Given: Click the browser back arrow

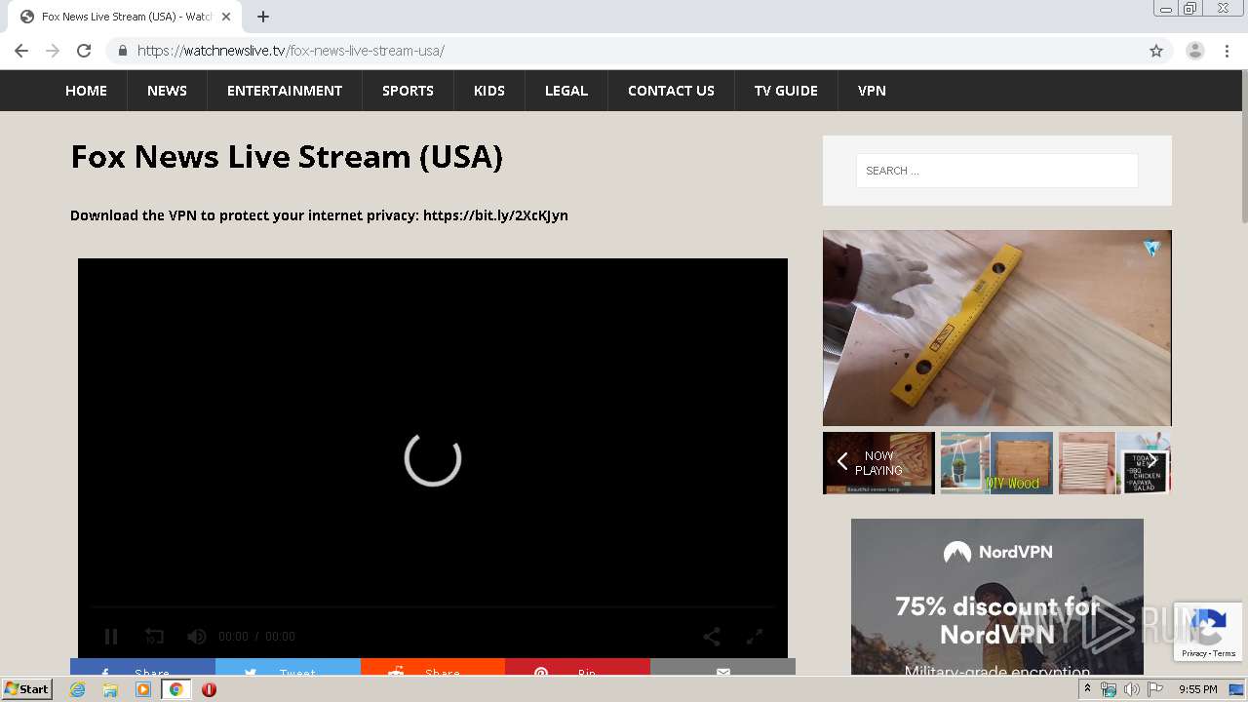Looking at the screenshot, I should pos(21,51).
